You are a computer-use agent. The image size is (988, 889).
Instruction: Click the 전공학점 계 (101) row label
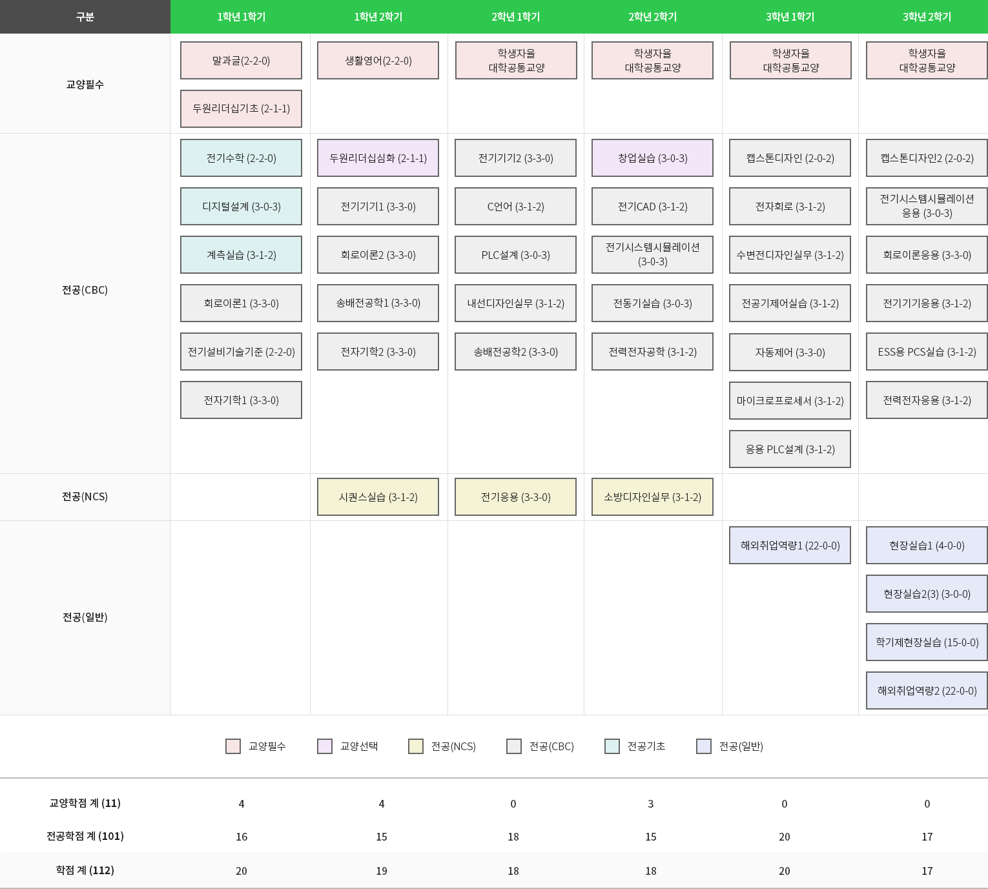coord(85,836)
